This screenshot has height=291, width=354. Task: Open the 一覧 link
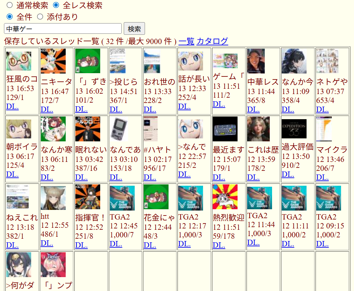click(x=186, y=41)
